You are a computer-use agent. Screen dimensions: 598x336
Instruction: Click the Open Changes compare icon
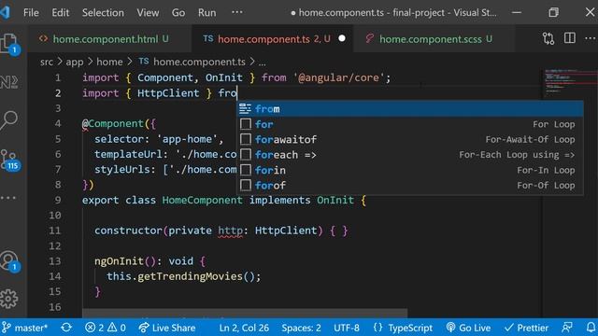(548, 38)
